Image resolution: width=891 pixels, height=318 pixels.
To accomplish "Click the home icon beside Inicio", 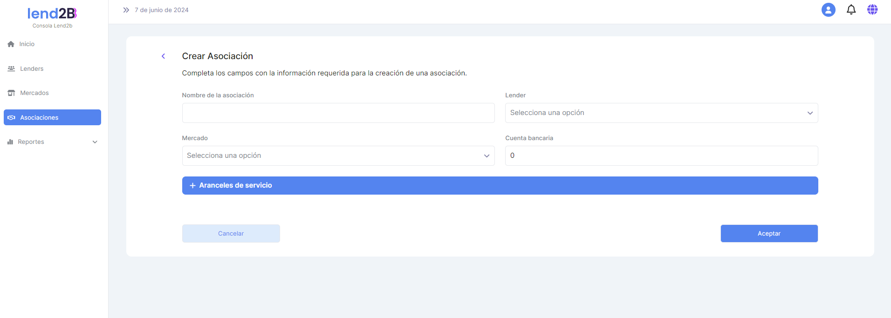I will tap(11, 44).
